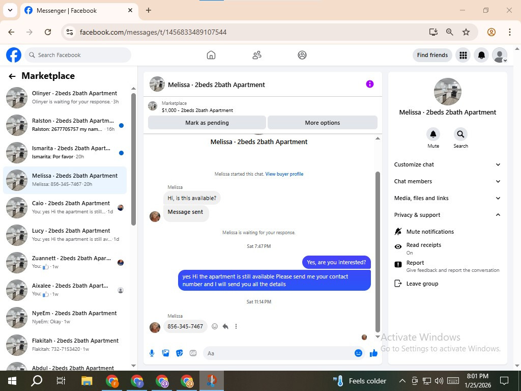Send a thumbs-up like

(x=373, y=353)
